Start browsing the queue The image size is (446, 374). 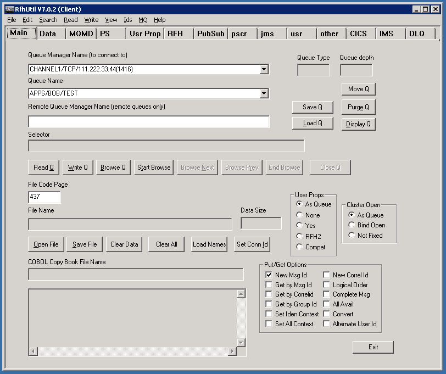pos(153,167)
